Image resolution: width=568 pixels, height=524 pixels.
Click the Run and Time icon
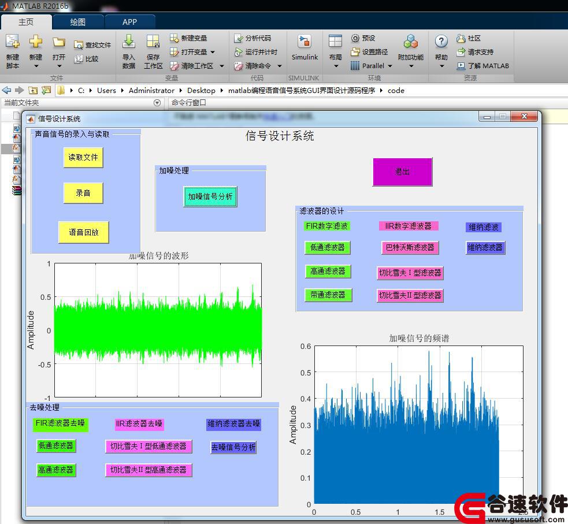click(x=239, y=52)
